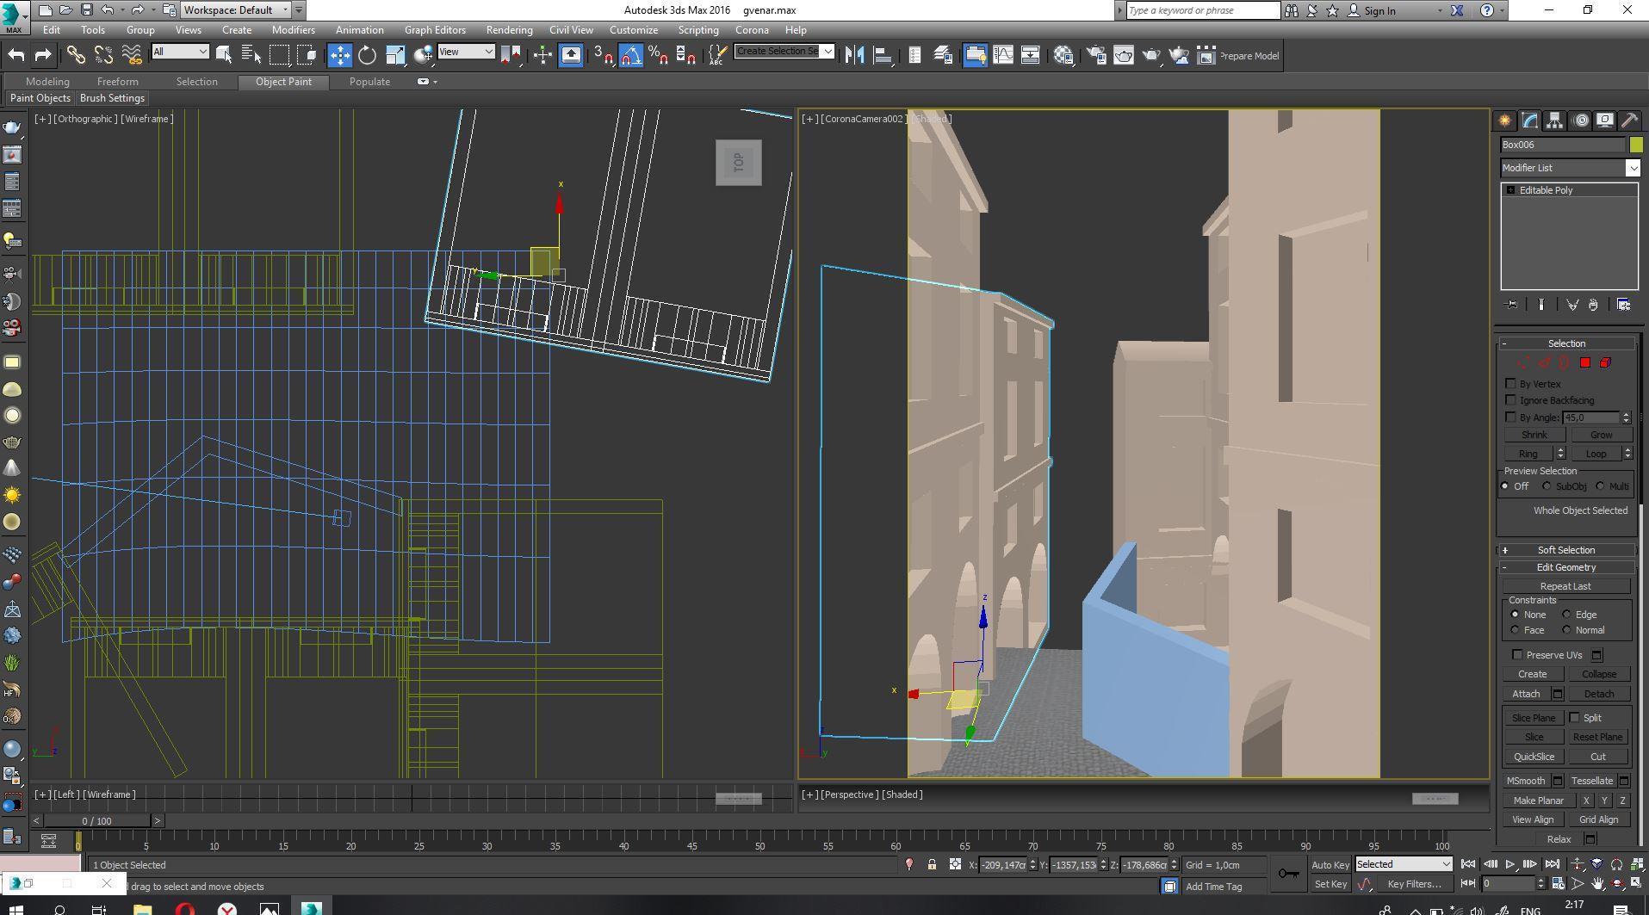Image resolution: width=1649 pixels, height=915 pixels.
Task: Select the Edge constraint radio button
Action: [1567, 615]
